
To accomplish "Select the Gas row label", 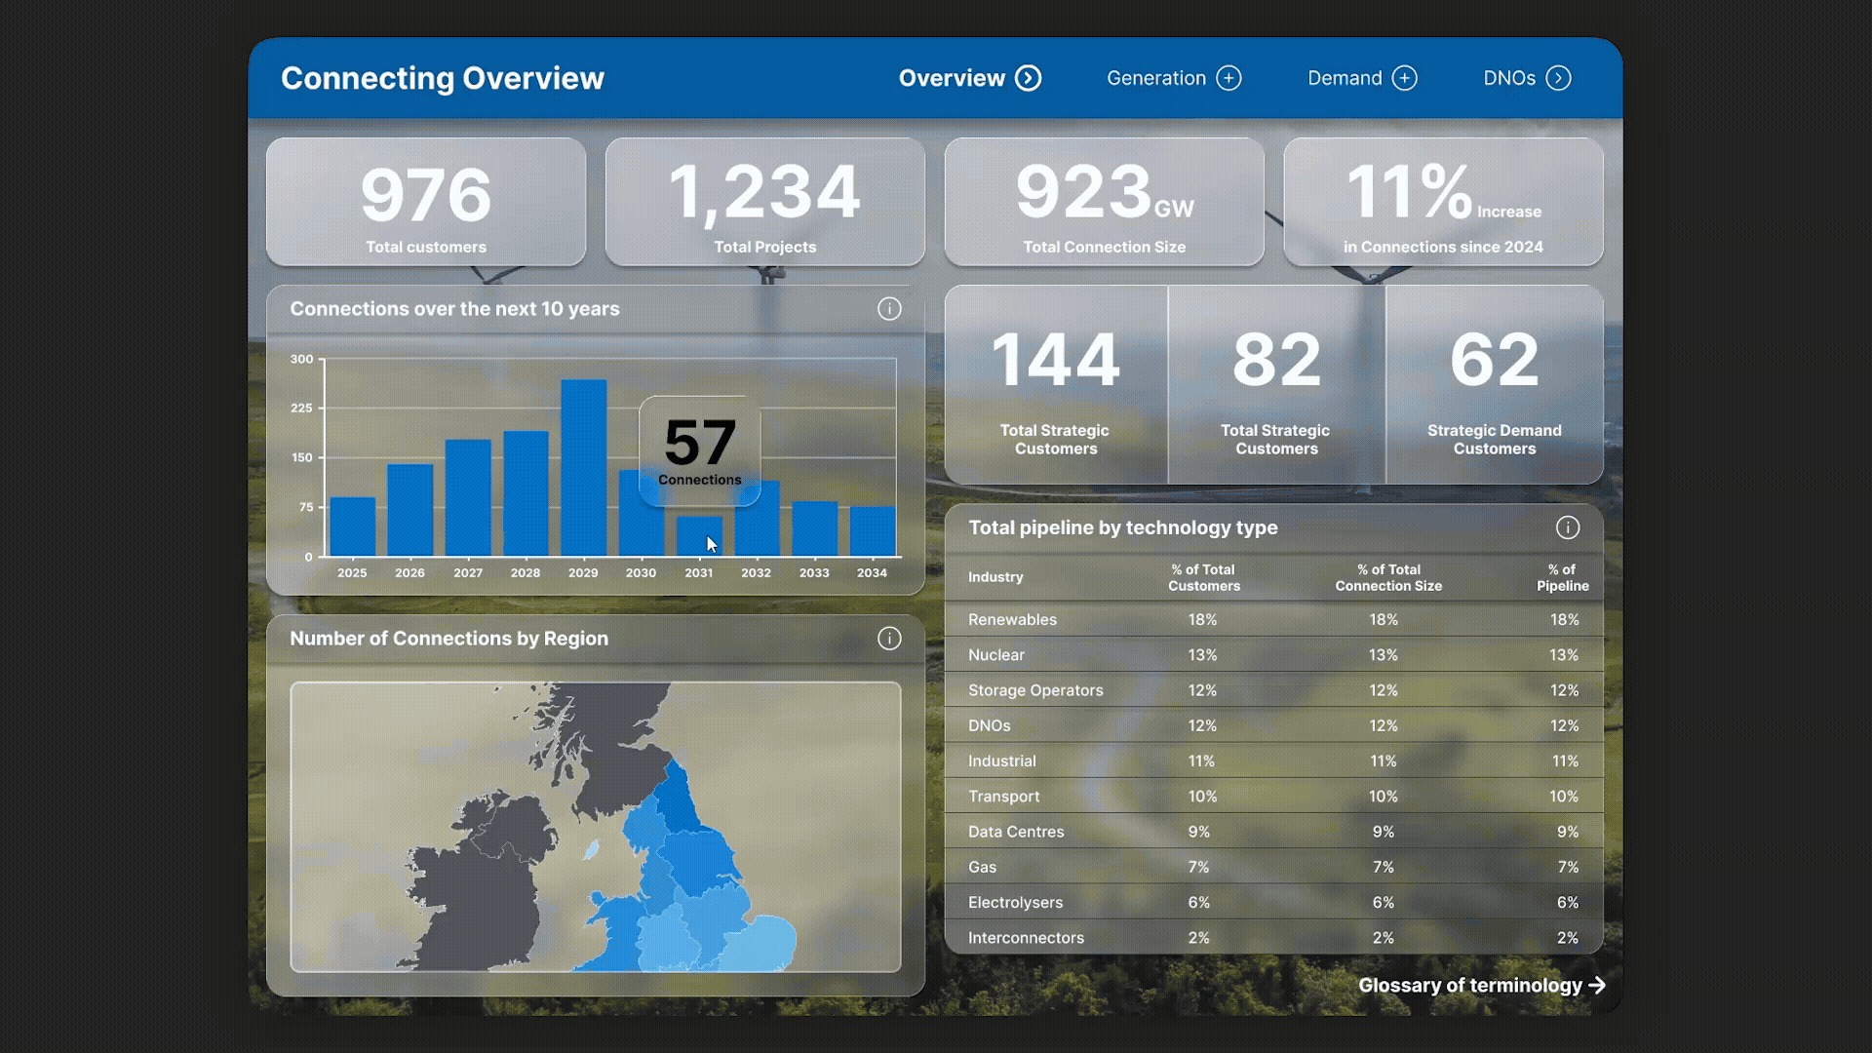I will coord(982,868).
